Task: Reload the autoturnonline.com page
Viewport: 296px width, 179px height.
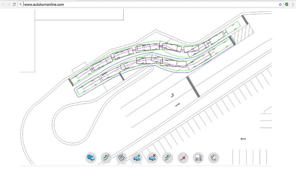Action: click(14, 5)
